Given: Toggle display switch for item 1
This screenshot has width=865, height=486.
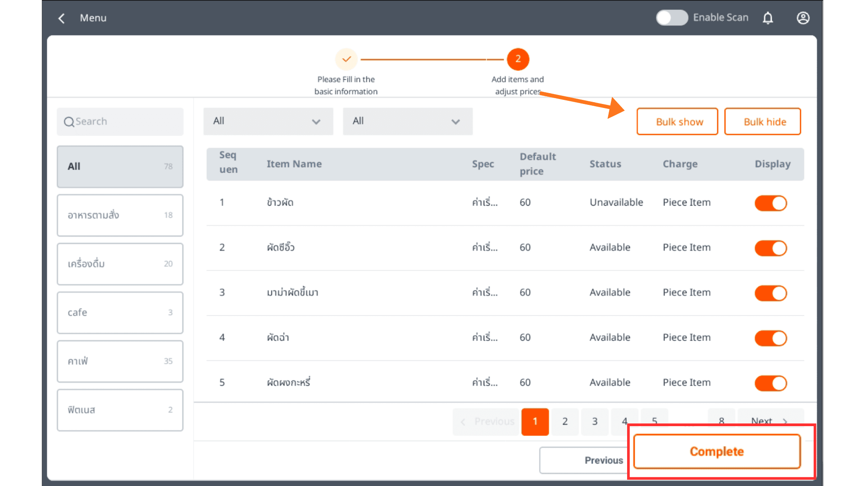Looking at the screenshot, I should pyautogui.click(x=770, y=203).
